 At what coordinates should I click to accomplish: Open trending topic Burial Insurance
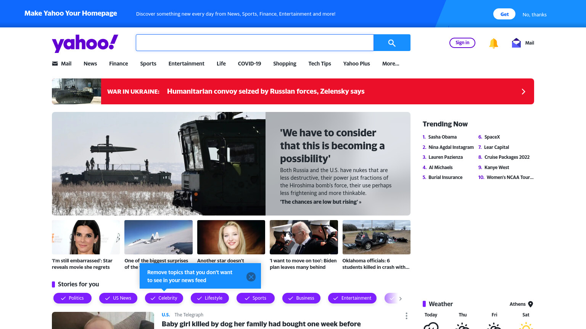pos(445,177)
